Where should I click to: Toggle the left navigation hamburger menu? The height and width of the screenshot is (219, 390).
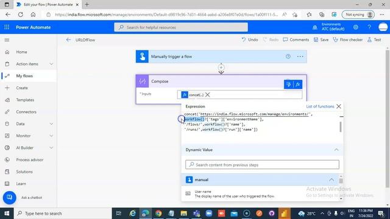(7, 40)
